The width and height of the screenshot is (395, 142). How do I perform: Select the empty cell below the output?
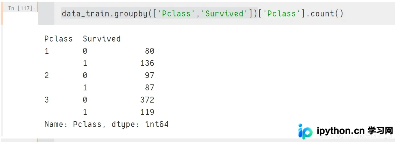216,140
